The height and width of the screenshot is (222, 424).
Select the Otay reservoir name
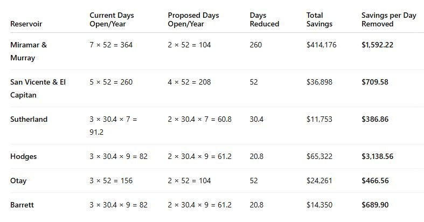tap(19, 181)
